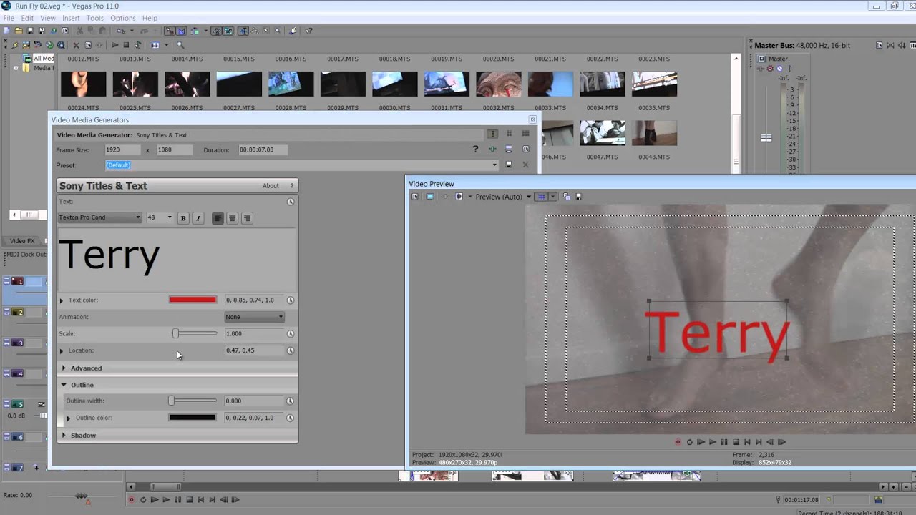Expand Media Bins tree folder
The width and height of the screenshot is (916, 515).
pos(16,68)
